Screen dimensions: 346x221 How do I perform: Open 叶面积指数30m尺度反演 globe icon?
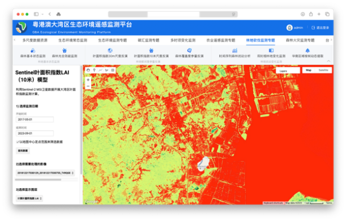[110, 50]
